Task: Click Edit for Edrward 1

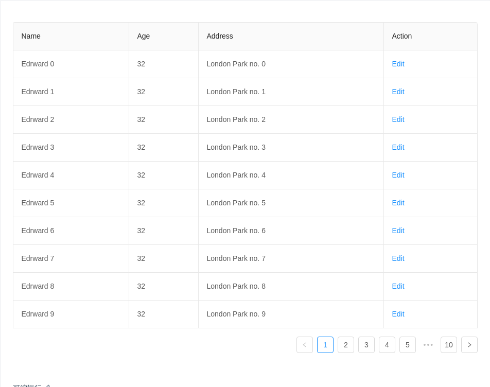Action: [398, 92]
